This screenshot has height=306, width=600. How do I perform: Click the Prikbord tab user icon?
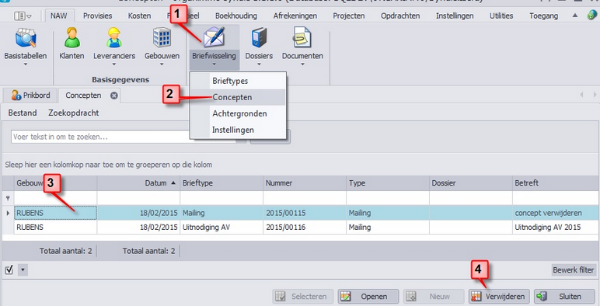click(16, 96)
